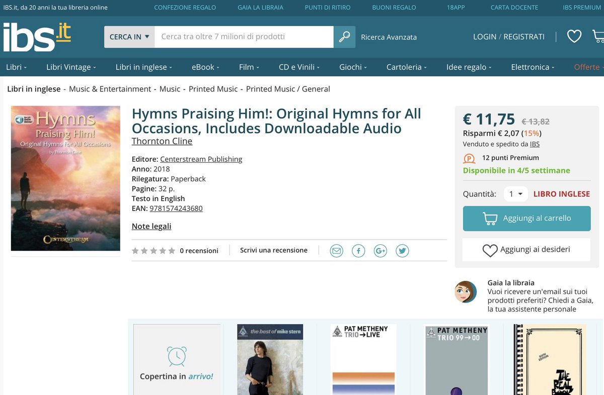The image size is (604, 395).
Task: Click the magnifier search button
Action: 344,37
